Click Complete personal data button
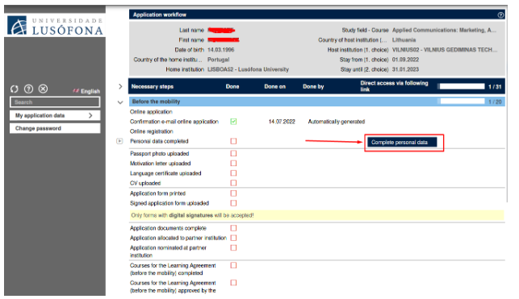This screenshot has width=519, height=299. (x=402, y=143)
